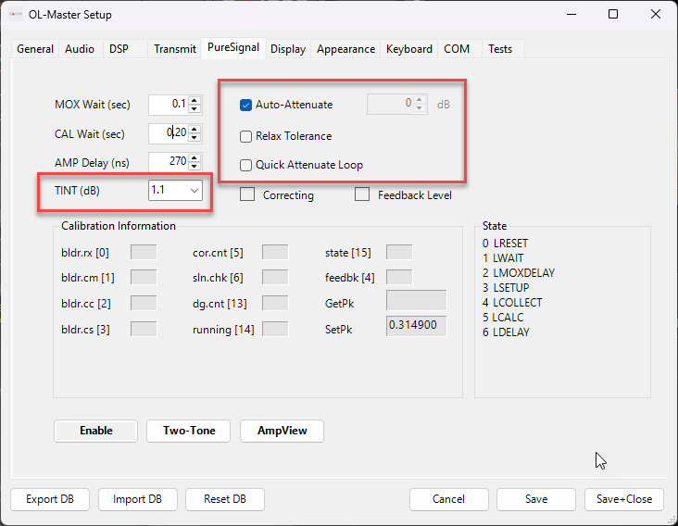Cancel the setup dialog

[449, 499]
